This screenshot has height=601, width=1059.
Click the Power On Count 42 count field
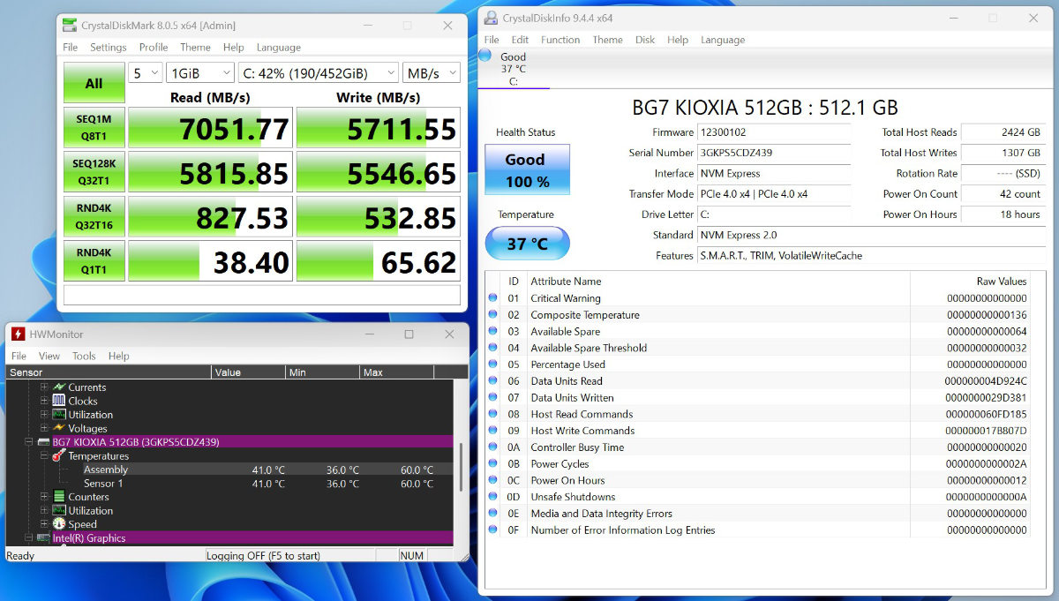click(x=1002, y=194)
